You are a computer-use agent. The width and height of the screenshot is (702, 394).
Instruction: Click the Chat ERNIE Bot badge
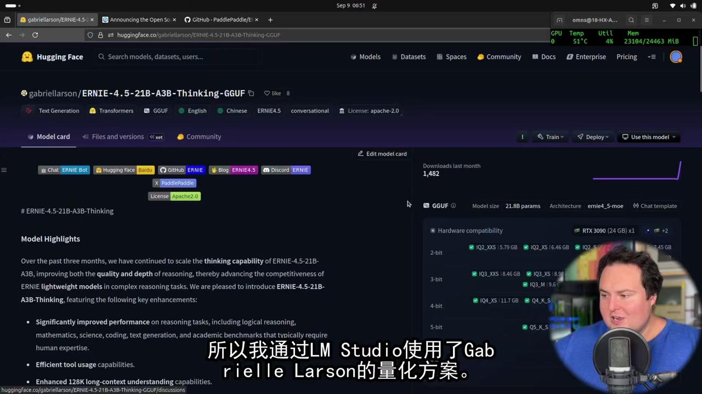tap(64, 170)
